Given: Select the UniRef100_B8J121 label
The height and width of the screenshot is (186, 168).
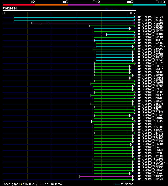Looking at the screenshot, I should 151,112.
